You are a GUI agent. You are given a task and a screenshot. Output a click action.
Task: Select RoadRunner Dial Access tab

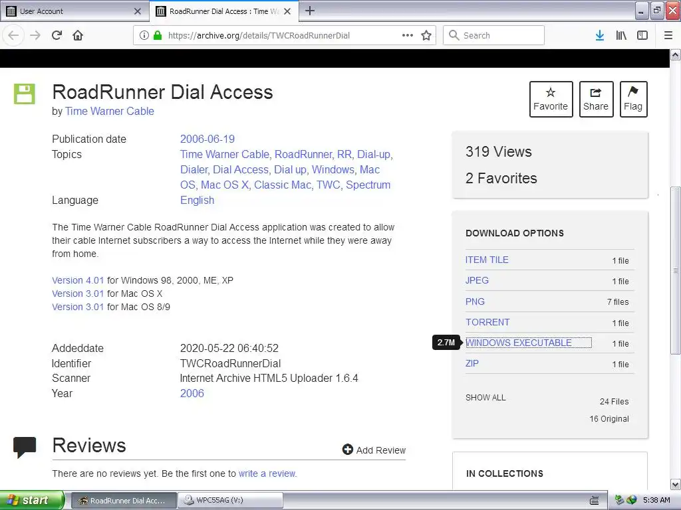pos(224,11)
